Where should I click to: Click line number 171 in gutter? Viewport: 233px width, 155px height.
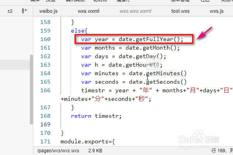(45, 142)
